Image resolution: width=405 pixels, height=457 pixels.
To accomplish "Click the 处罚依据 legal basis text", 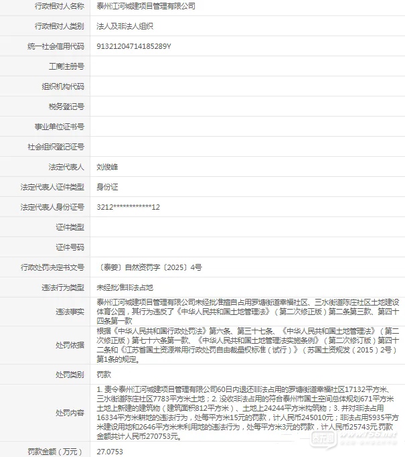I will pos(248,344).
